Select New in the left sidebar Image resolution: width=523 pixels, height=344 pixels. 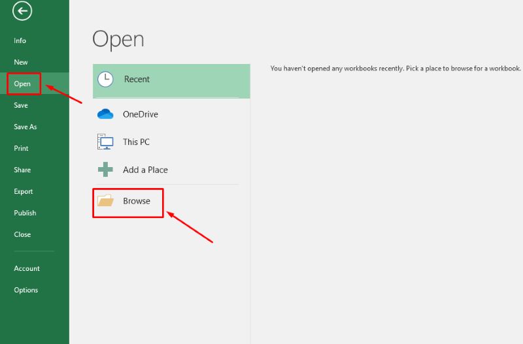point(21,62)
